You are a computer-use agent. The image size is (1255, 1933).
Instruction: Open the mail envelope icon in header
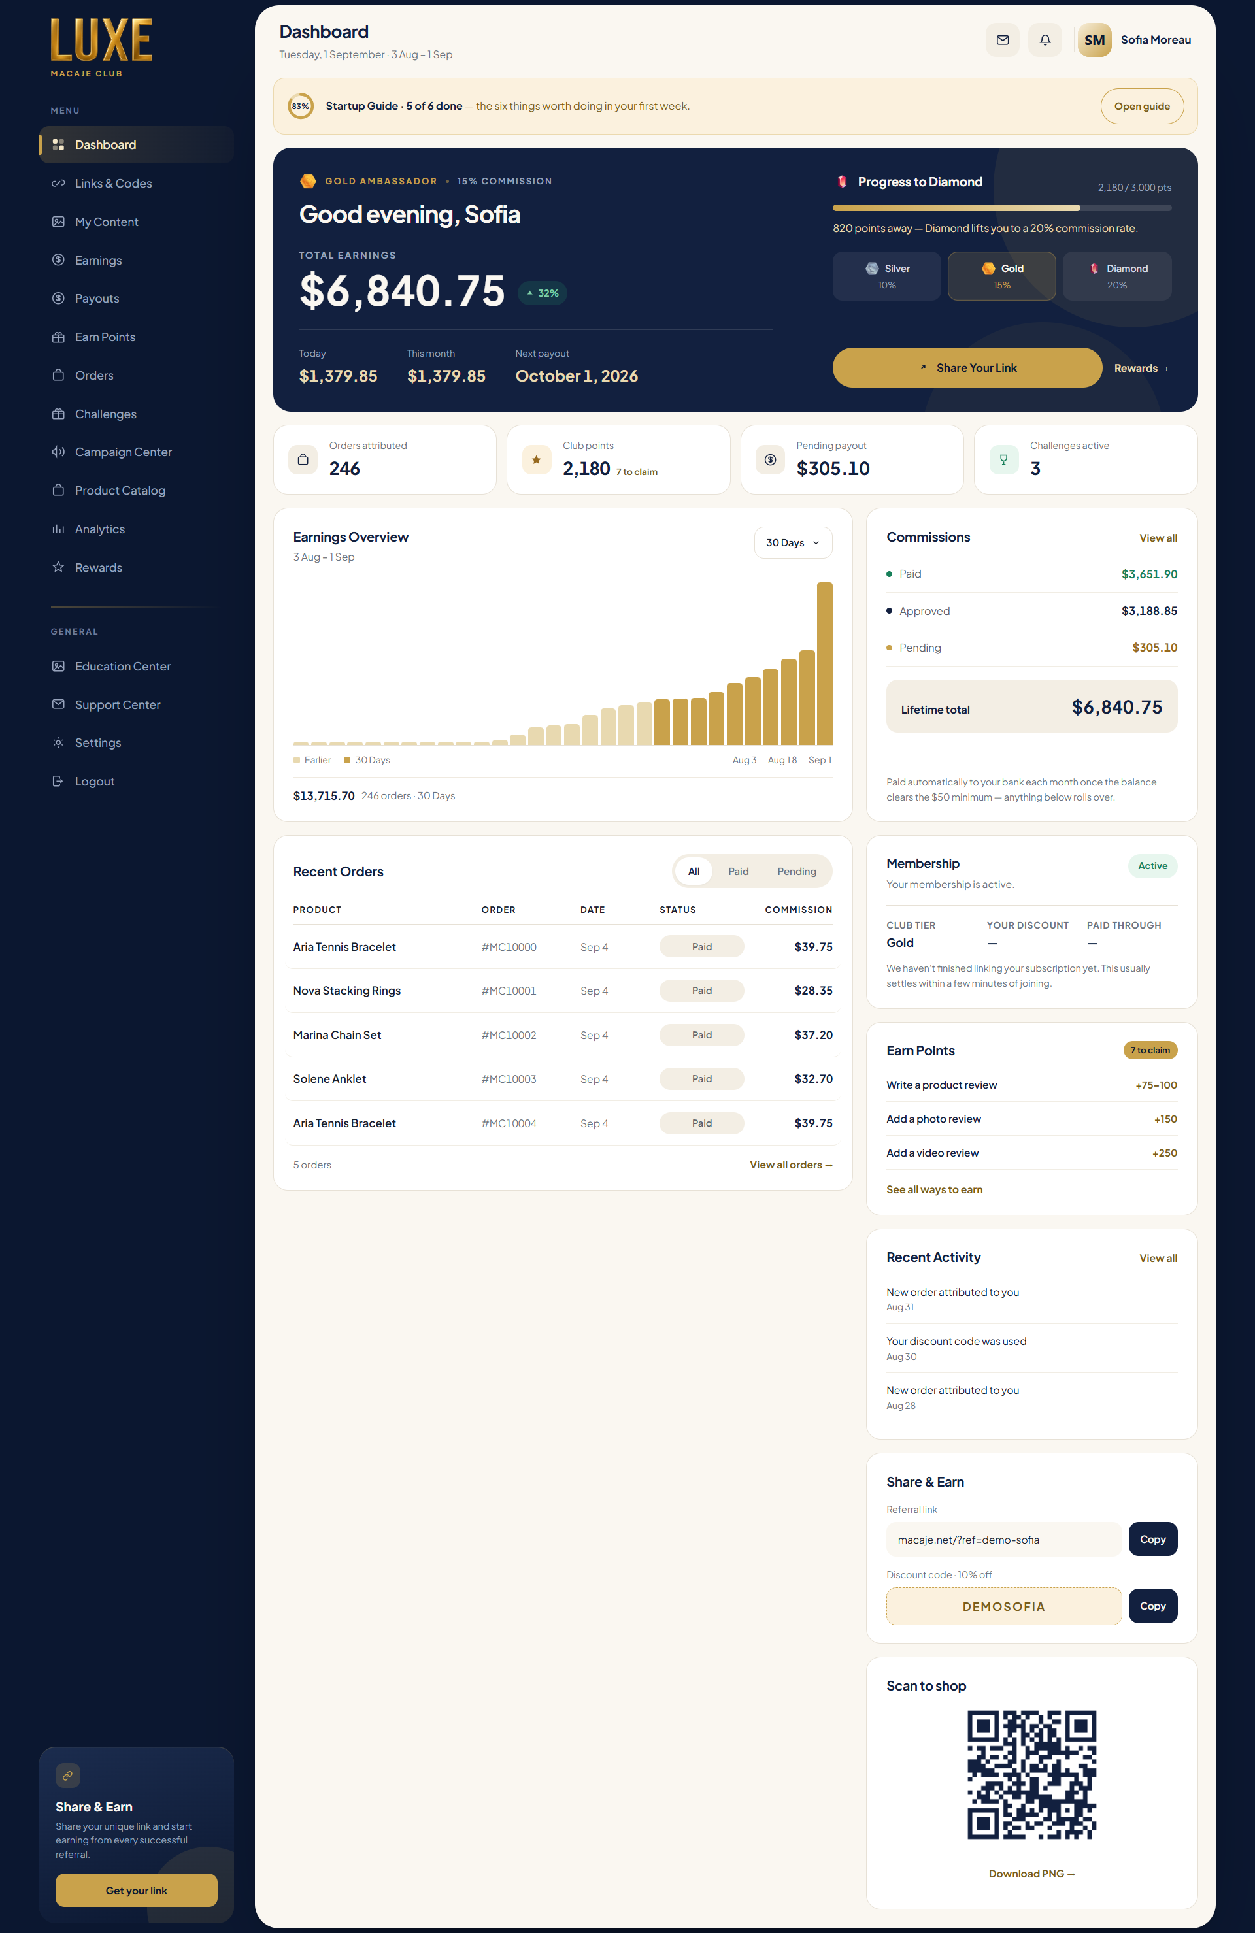coord(1003,40)
